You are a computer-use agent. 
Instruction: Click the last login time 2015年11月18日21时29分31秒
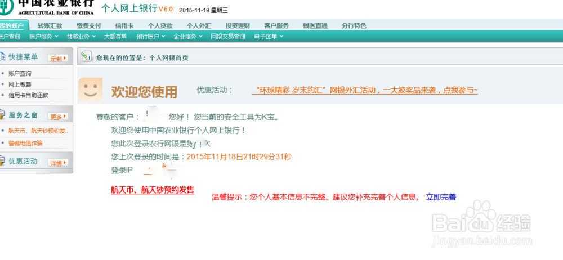coord(239,156)
